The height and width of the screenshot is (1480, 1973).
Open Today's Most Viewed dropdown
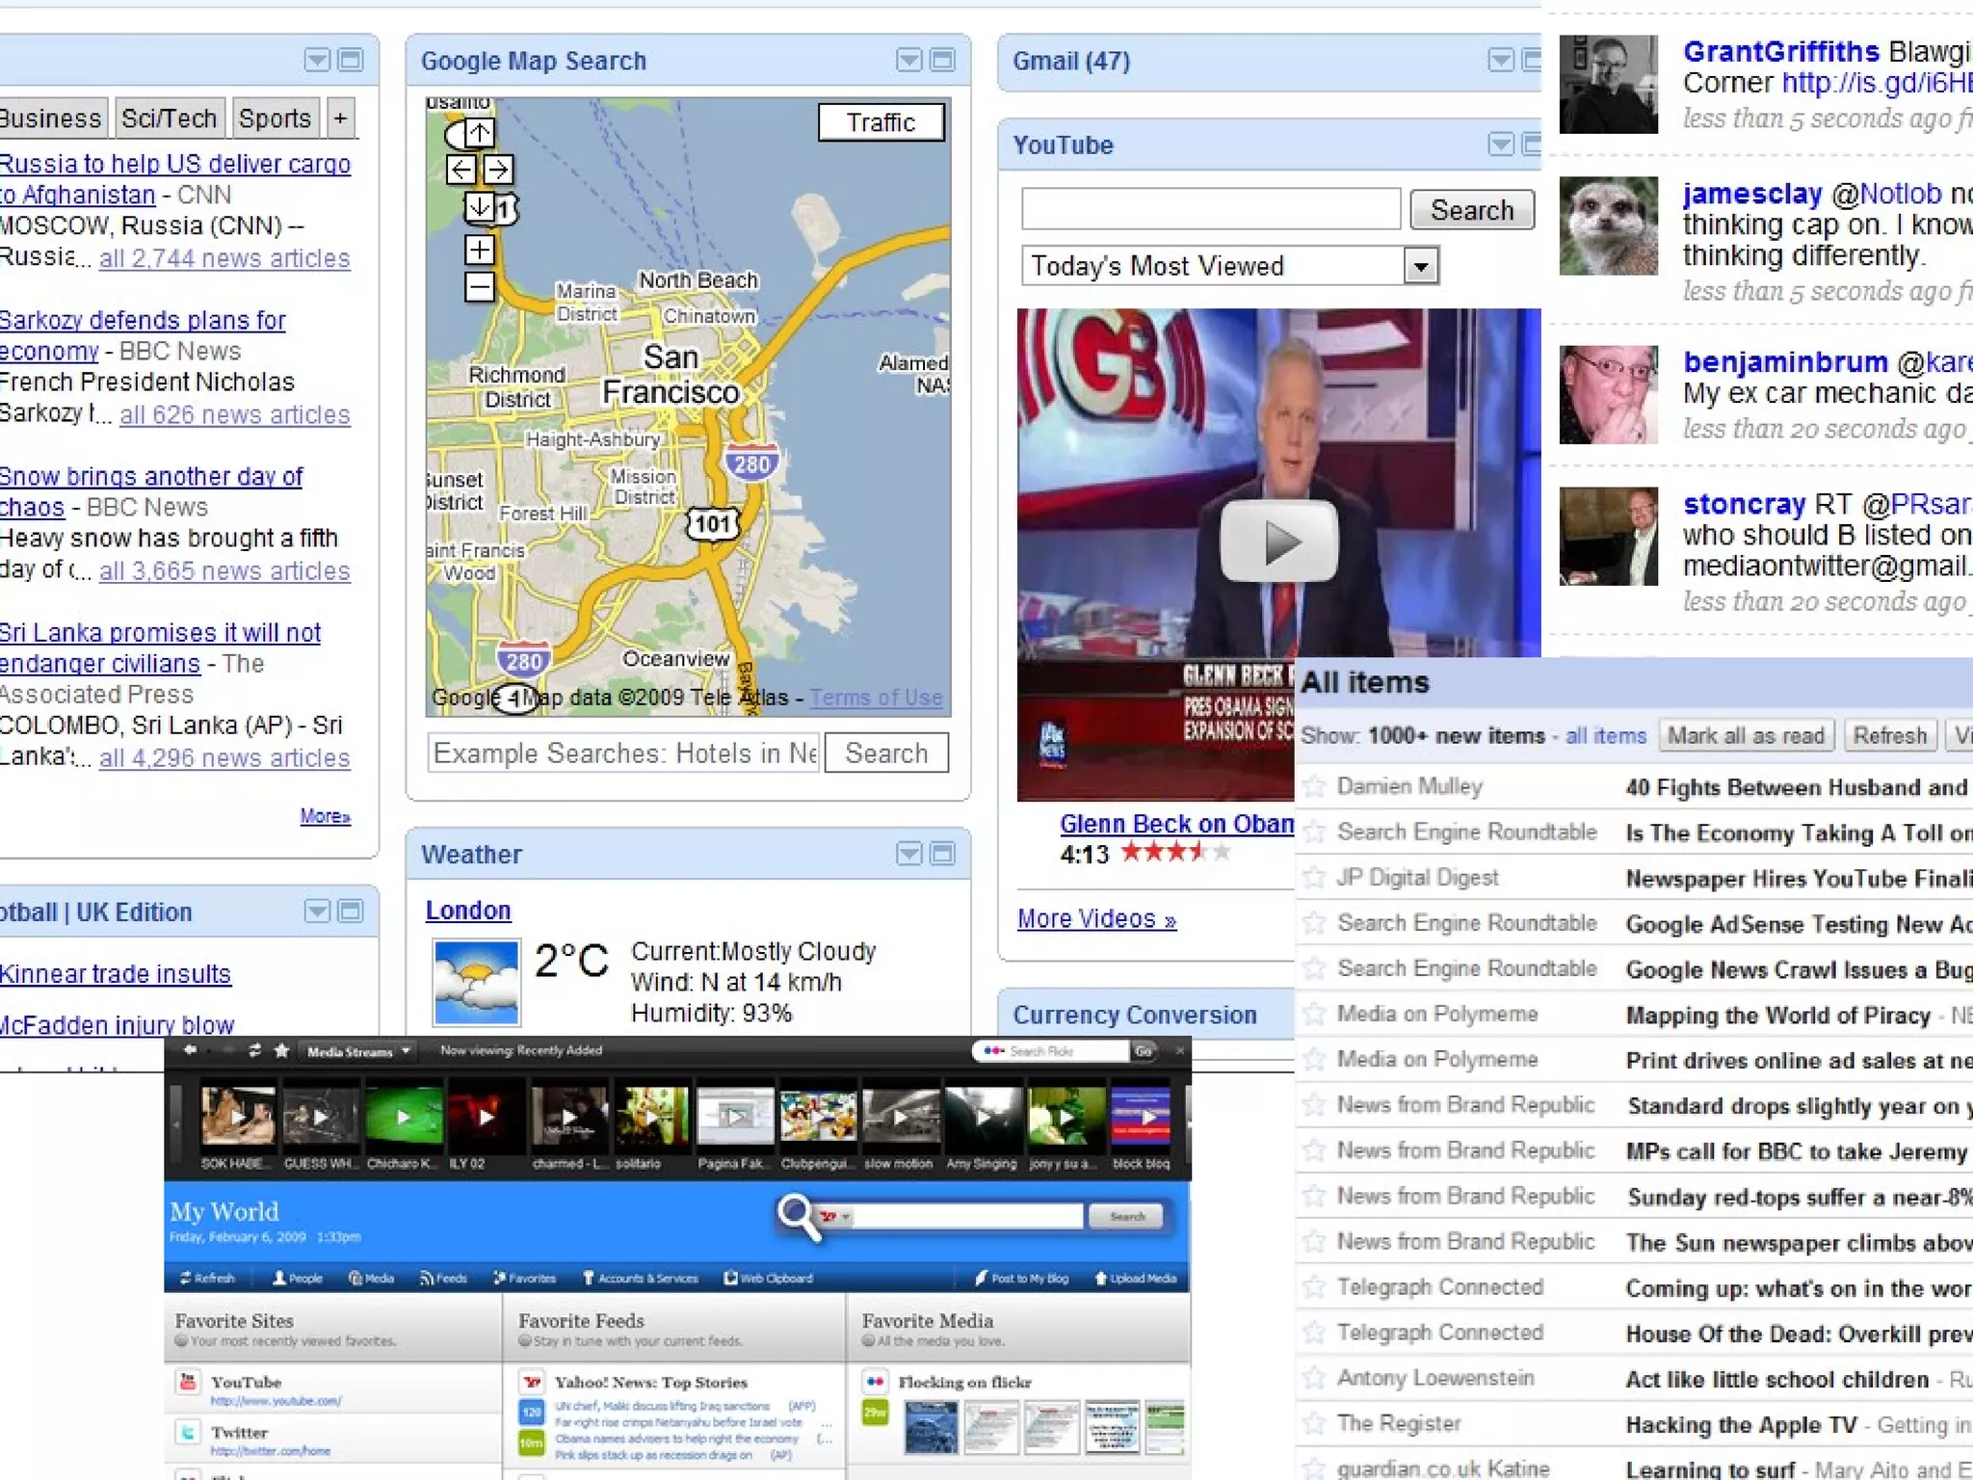tap(1420, 266)
